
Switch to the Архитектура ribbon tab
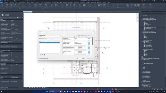coord(6,3)
